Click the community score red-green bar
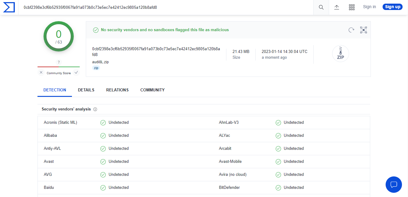 (x=59, y=67)
